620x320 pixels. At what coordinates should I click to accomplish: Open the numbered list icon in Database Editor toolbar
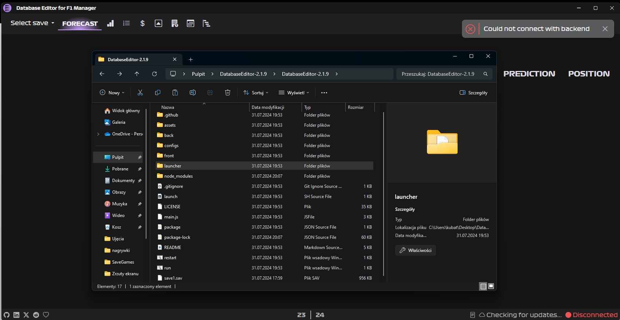(126, 23)
